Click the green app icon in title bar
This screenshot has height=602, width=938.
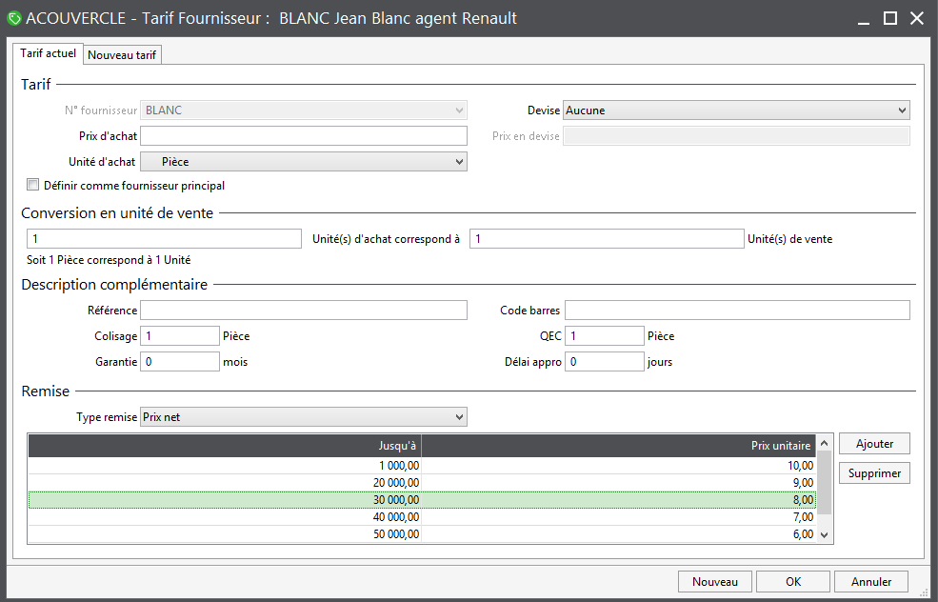pyautogui.click(x=14, y=18)
